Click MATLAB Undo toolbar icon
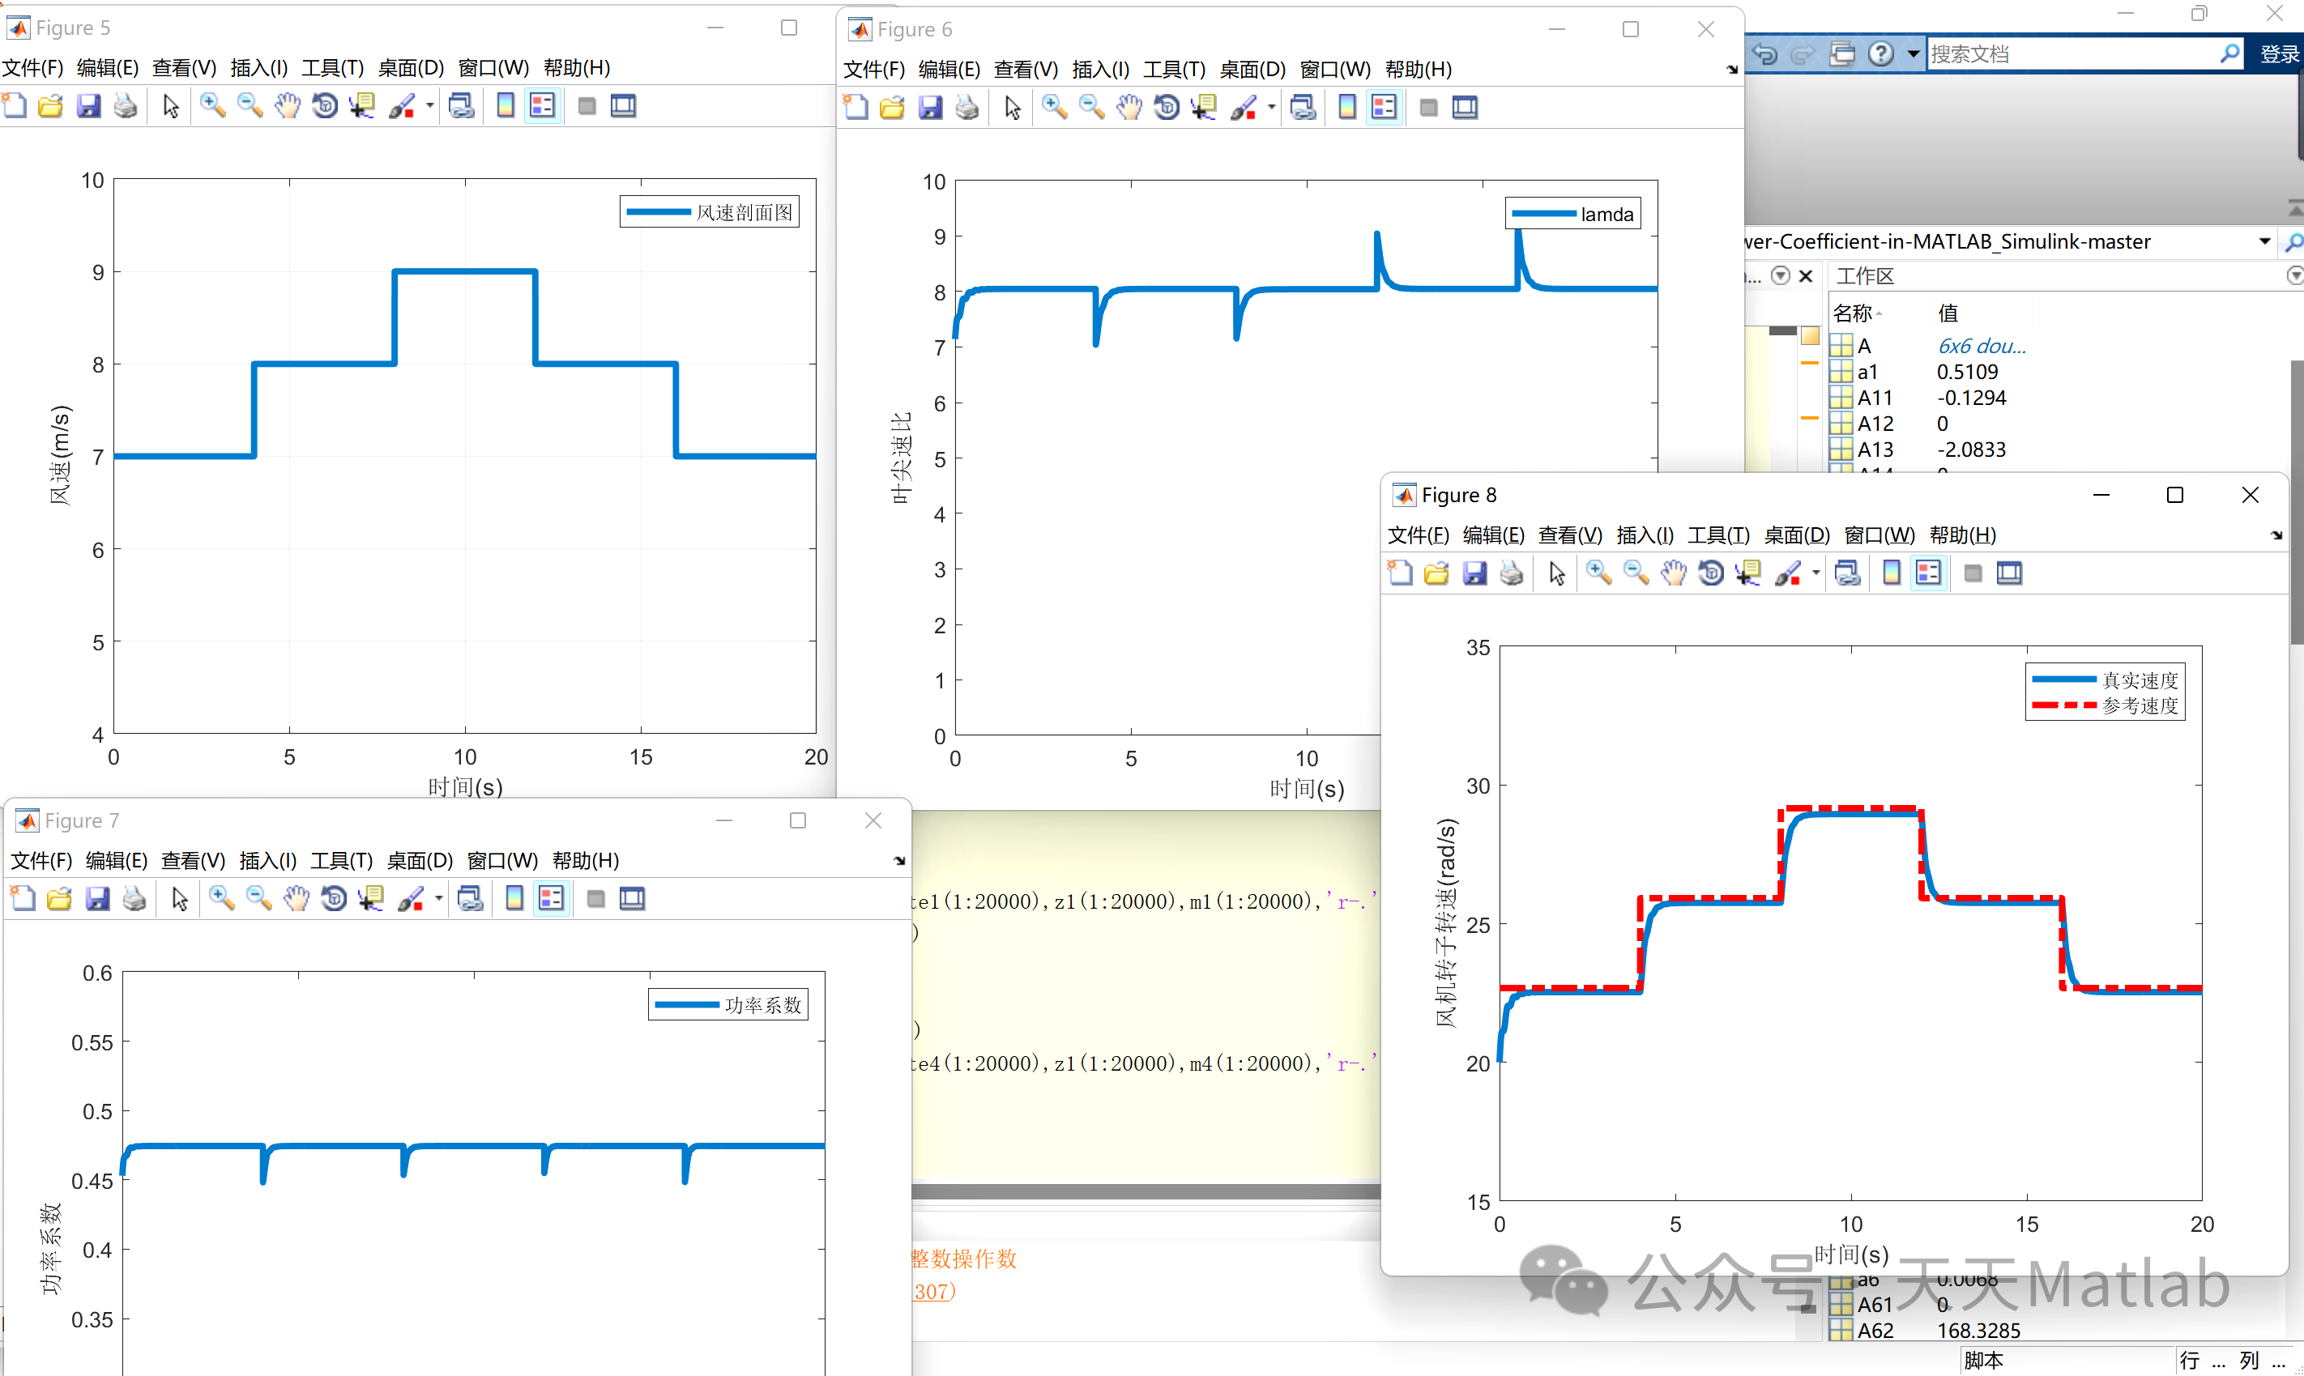 pyautogui.click(x=1765, y=53)
